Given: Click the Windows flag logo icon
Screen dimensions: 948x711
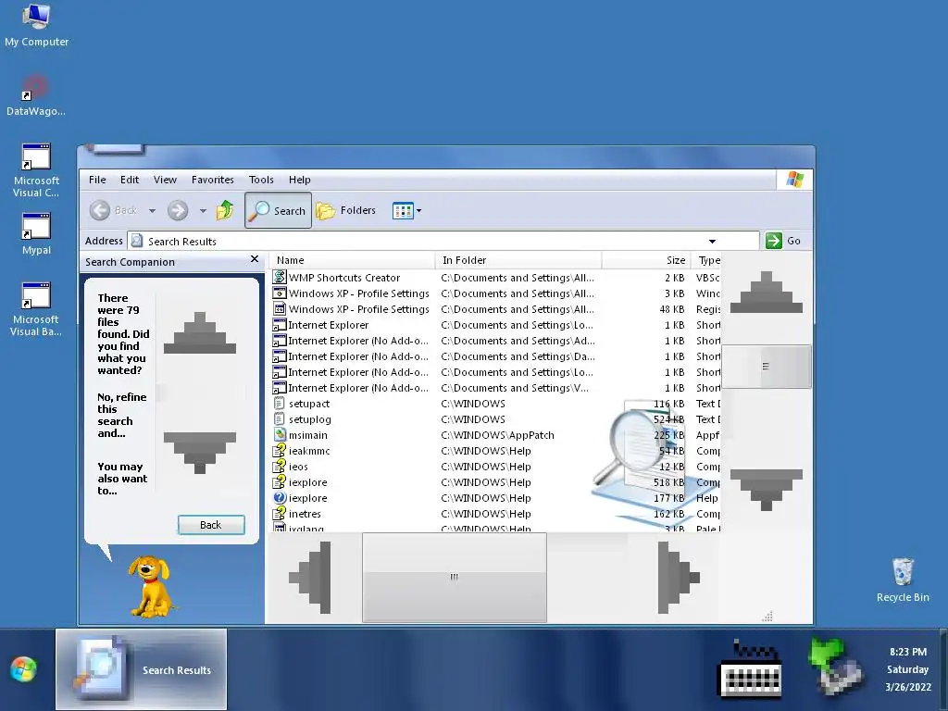Looking at the screenshot, I should [794, 180].
